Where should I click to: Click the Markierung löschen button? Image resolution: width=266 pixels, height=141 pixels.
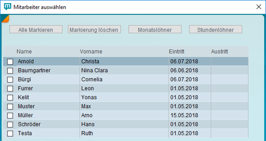click(x=94, y=30)
